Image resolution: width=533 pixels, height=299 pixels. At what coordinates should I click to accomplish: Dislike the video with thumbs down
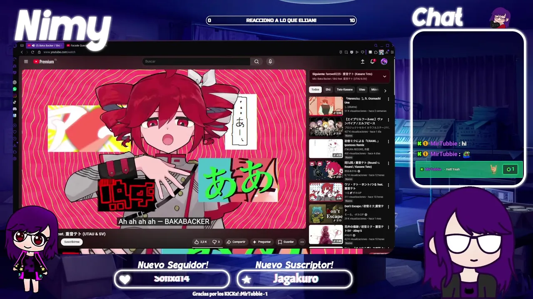(216, 242)
